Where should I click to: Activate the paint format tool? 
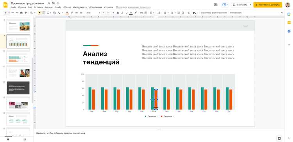26,13
